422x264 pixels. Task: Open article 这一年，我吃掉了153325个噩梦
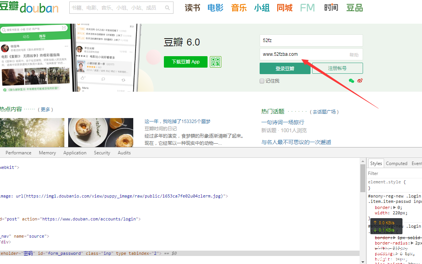[x=177, y=121]
